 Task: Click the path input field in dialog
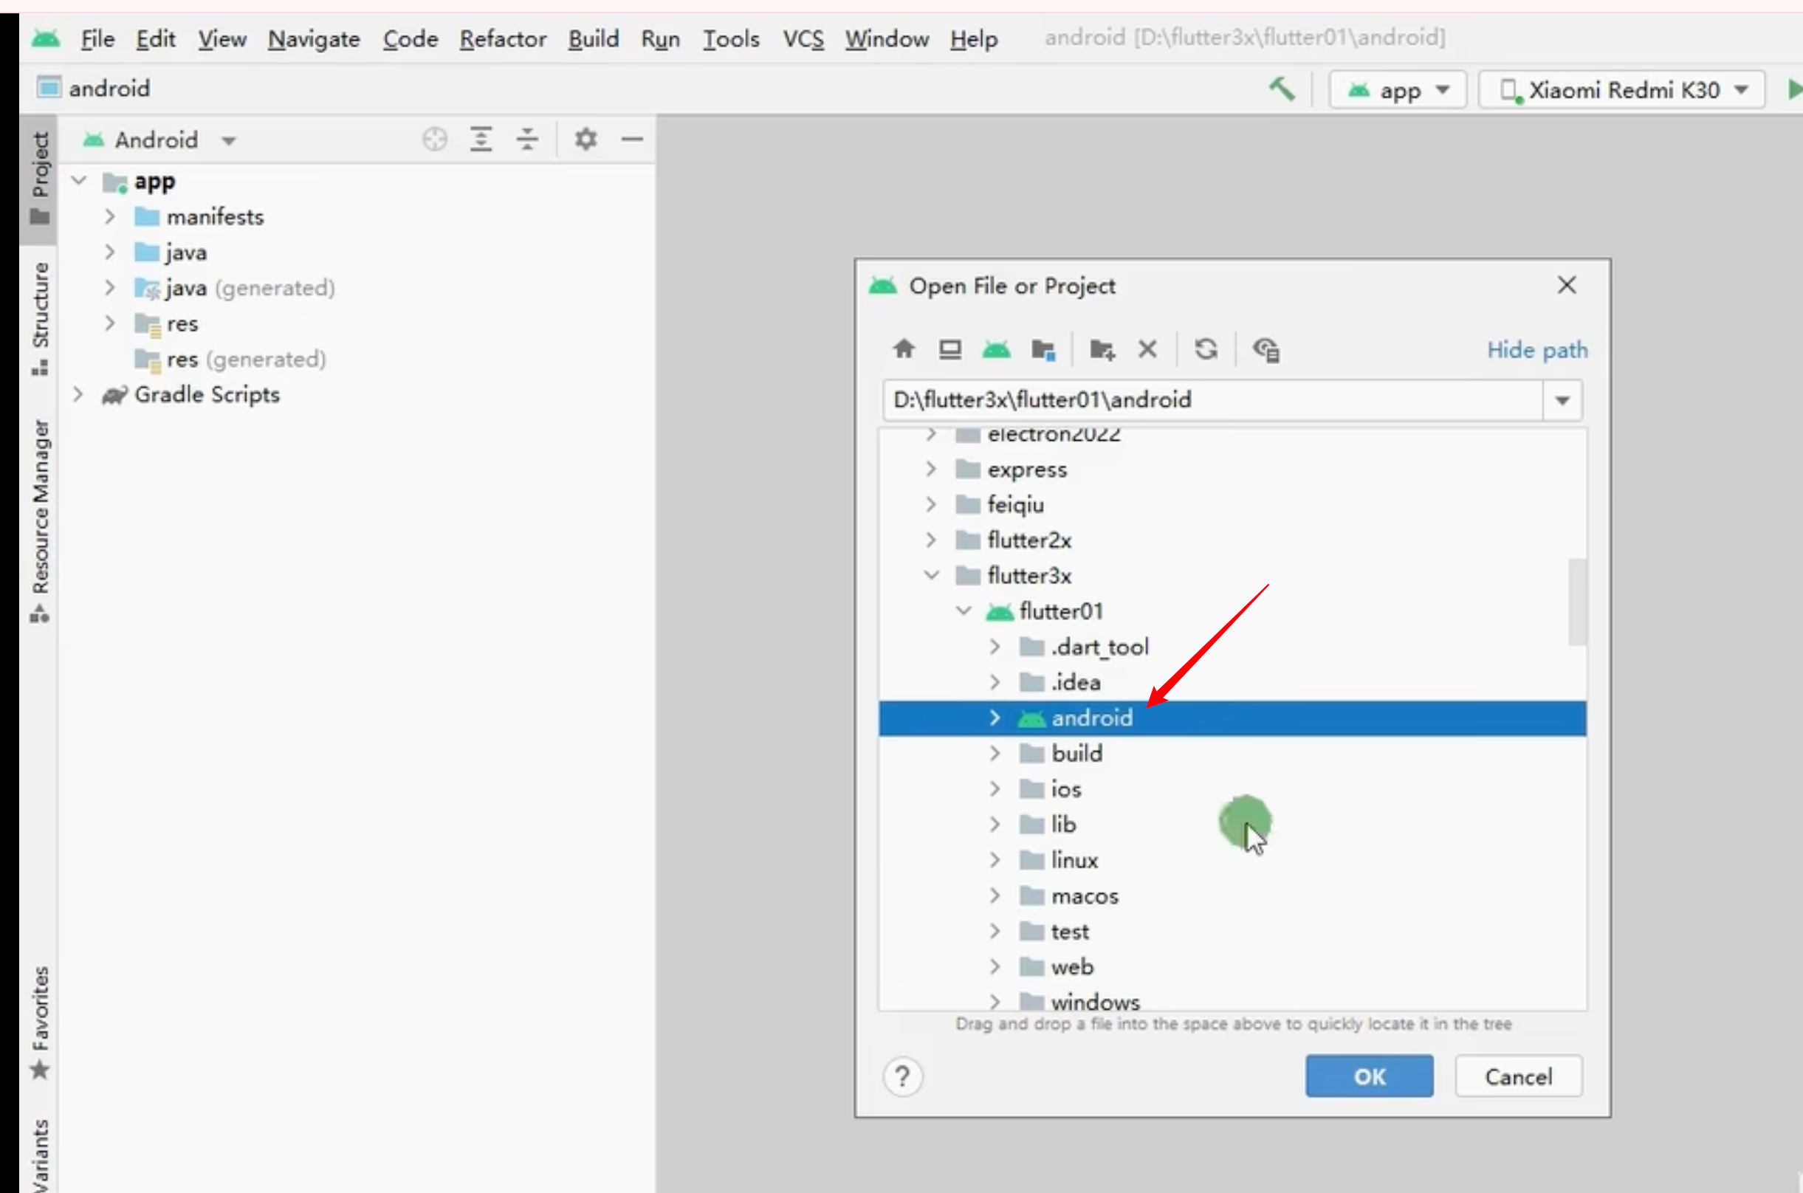1212,400
